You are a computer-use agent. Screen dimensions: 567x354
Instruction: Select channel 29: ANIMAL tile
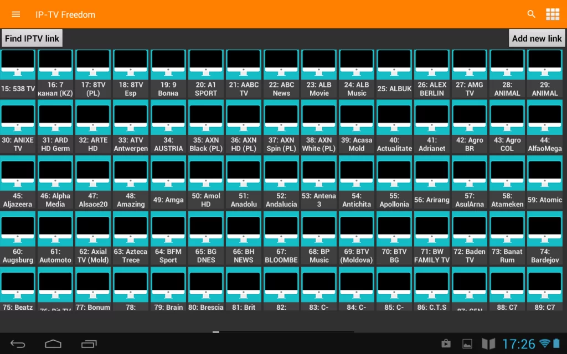tap(545, 74)
